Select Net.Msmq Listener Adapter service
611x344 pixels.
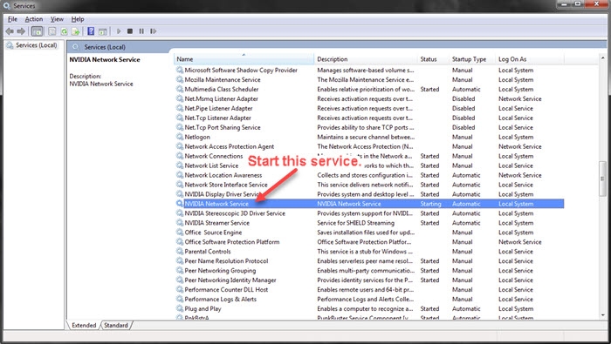(x=222, y=98)
